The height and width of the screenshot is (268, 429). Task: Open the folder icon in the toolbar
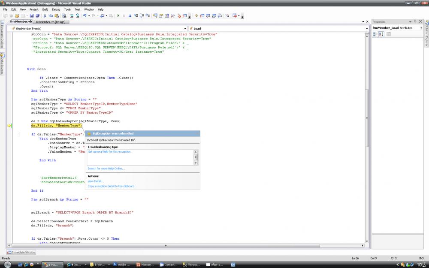pyautogui.click(x=17, y=16)
